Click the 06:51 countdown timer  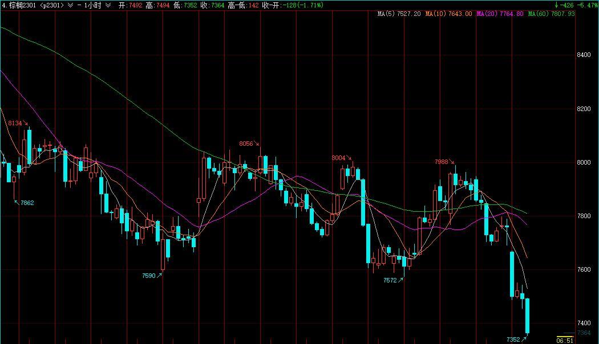click(565, 341)
